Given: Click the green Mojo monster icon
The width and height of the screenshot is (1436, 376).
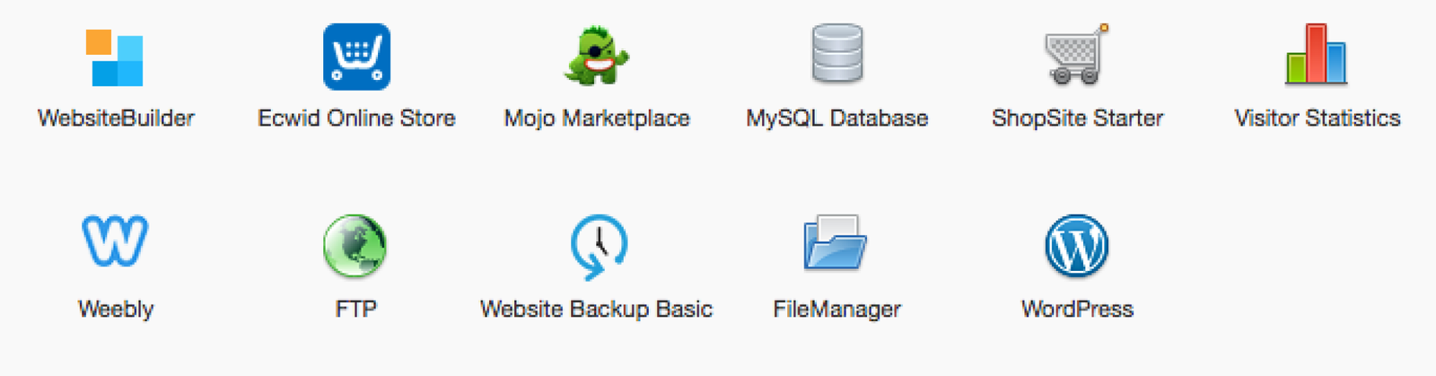Looking at the screenshot, I should coord(596,57).
